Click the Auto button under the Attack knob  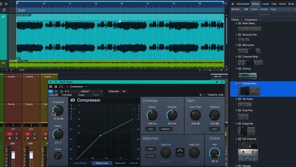pos(150,129)
